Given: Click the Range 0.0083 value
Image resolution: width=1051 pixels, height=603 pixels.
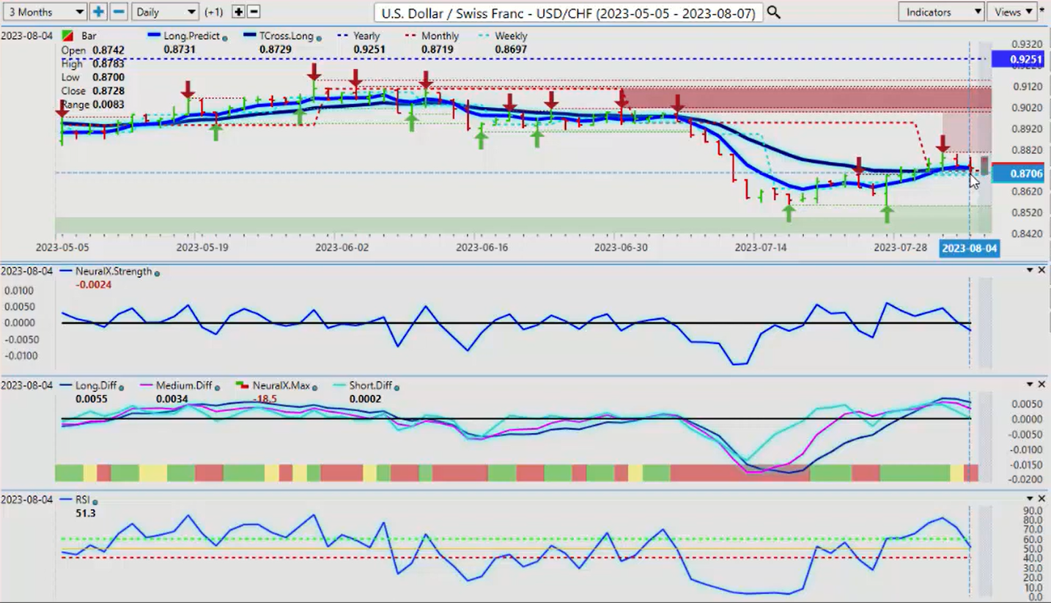Looking at the screenshot, I should pos(108,105).
